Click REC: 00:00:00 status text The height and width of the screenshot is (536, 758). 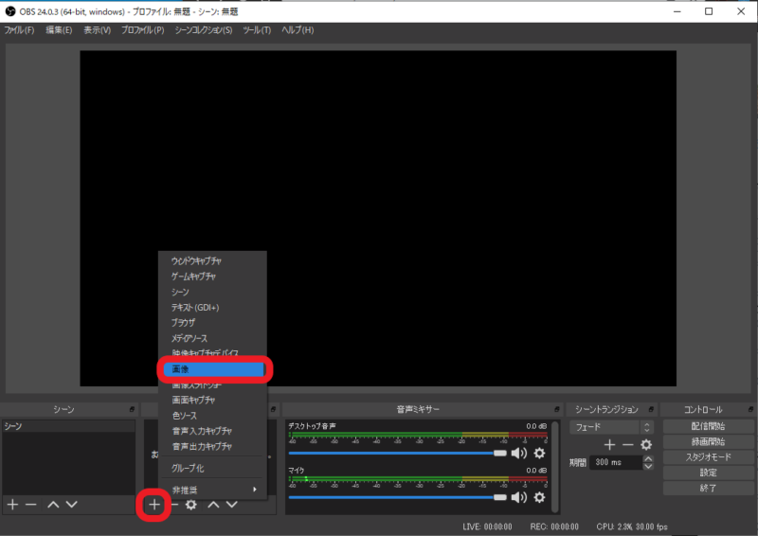[x=554, y=527]
